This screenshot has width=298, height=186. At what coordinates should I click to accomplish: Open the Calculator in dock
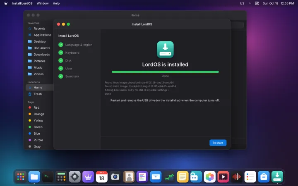tap(61, 177)
